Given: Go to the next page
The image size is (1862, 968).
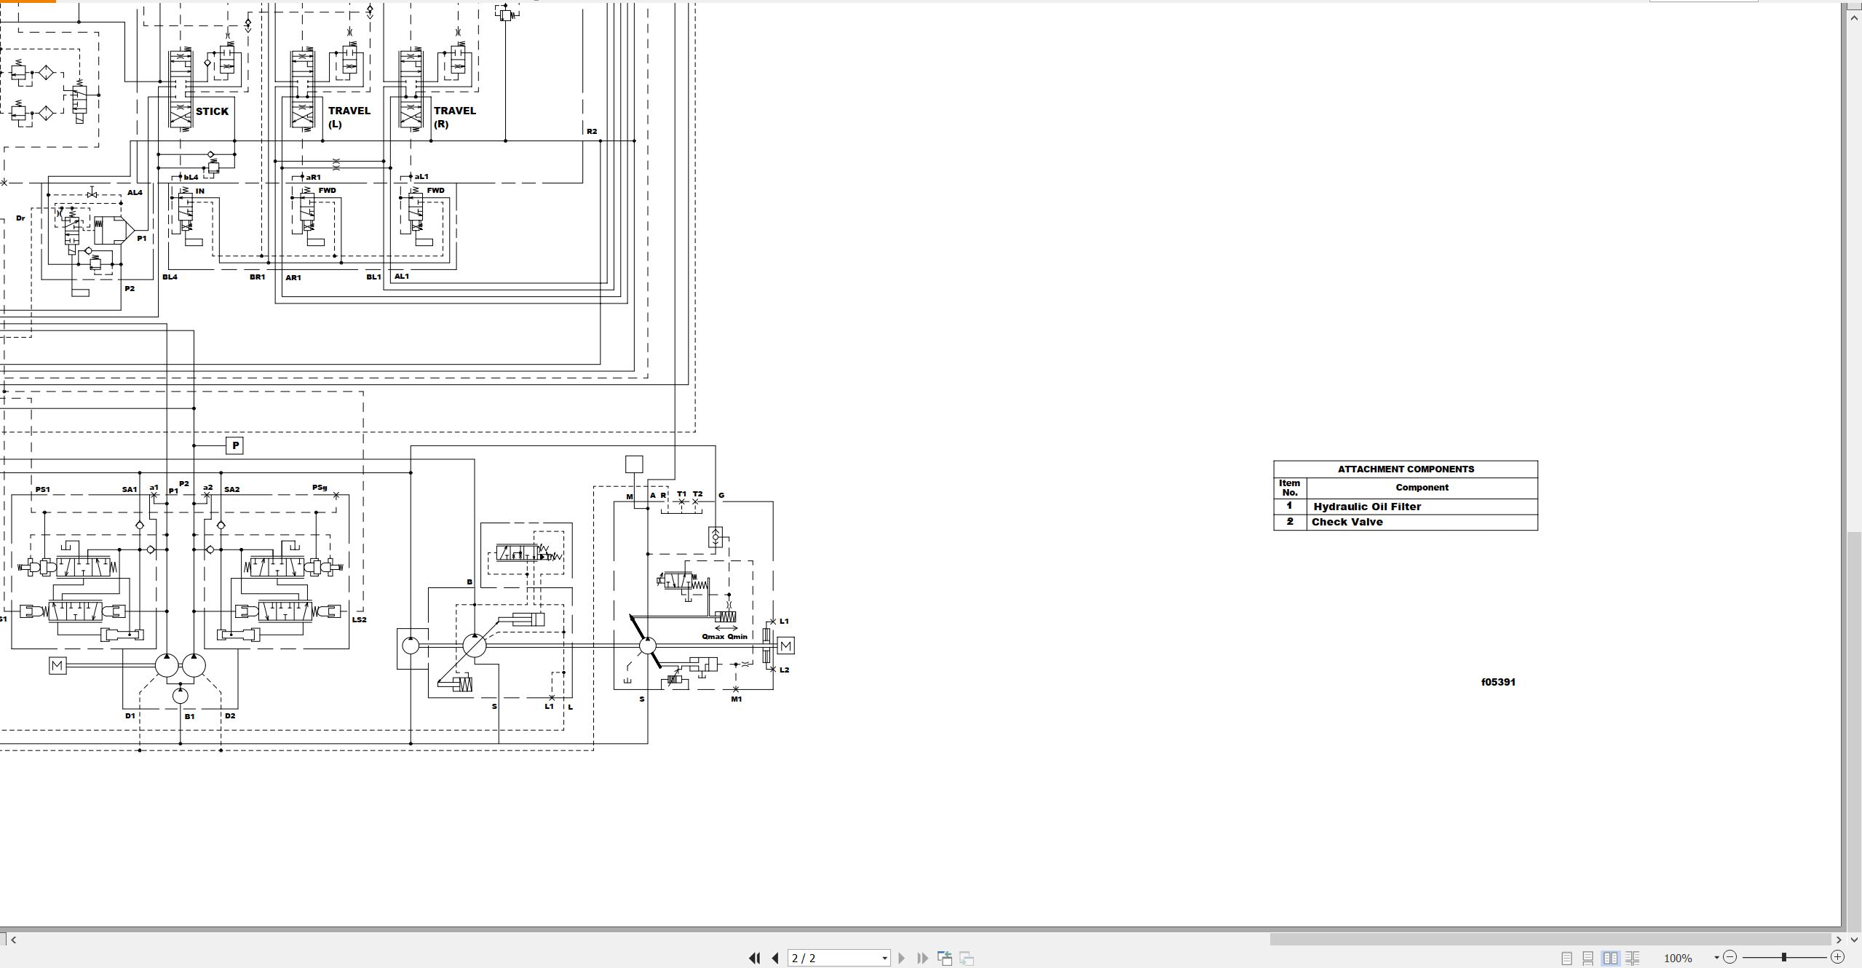Looking at the screenshot, I should (901, 958).
